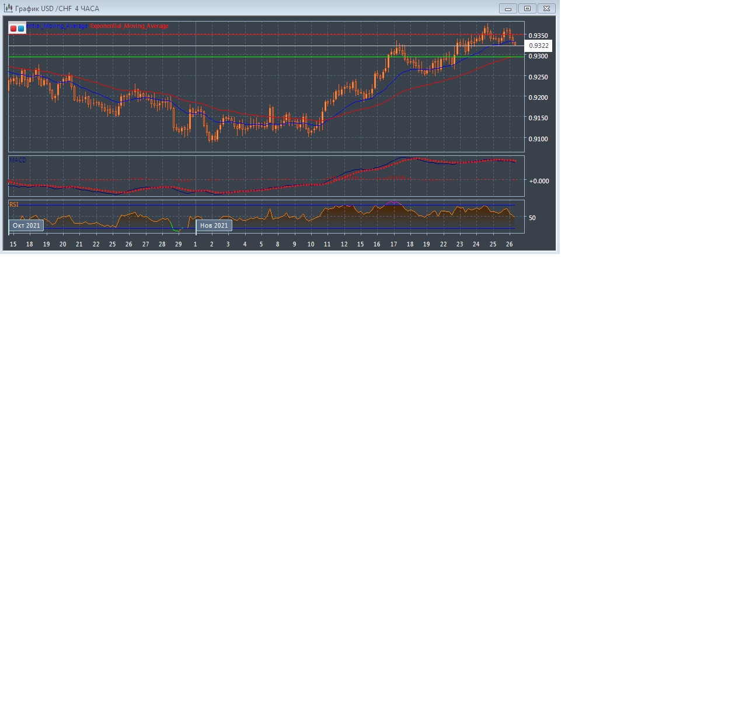
Task: Maximize the USD/CHF chart window
Action: 527,9
